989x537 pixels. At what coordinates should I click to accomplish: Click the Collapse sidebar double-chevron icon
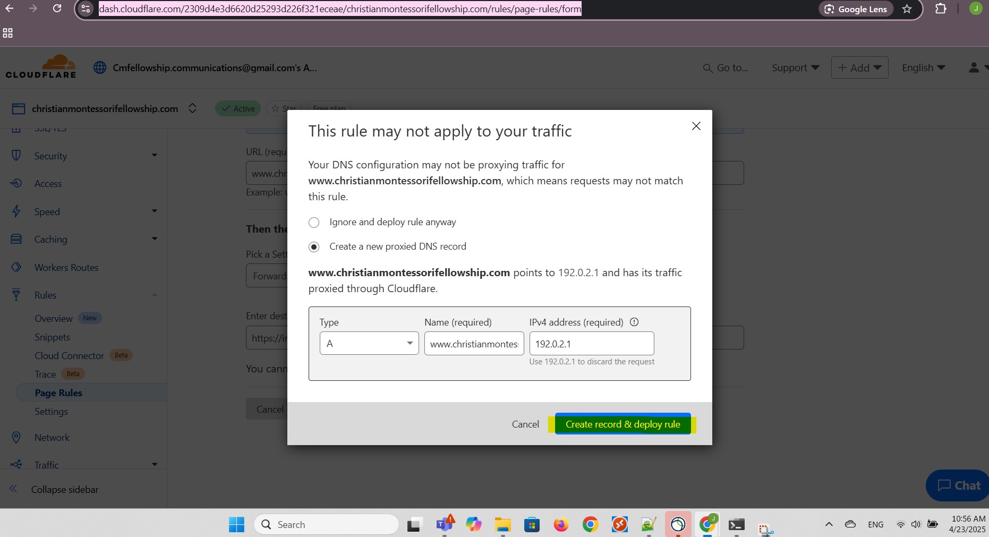pos(13,489)
